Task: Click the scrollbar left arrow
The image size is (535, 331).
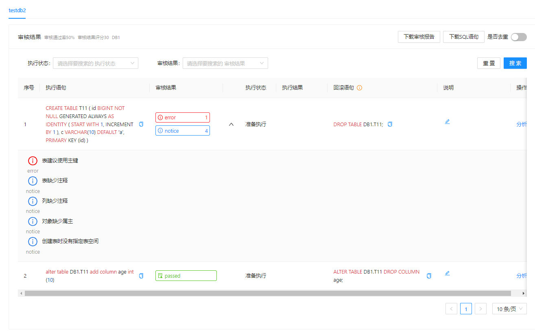Action: tap(21, 293)
